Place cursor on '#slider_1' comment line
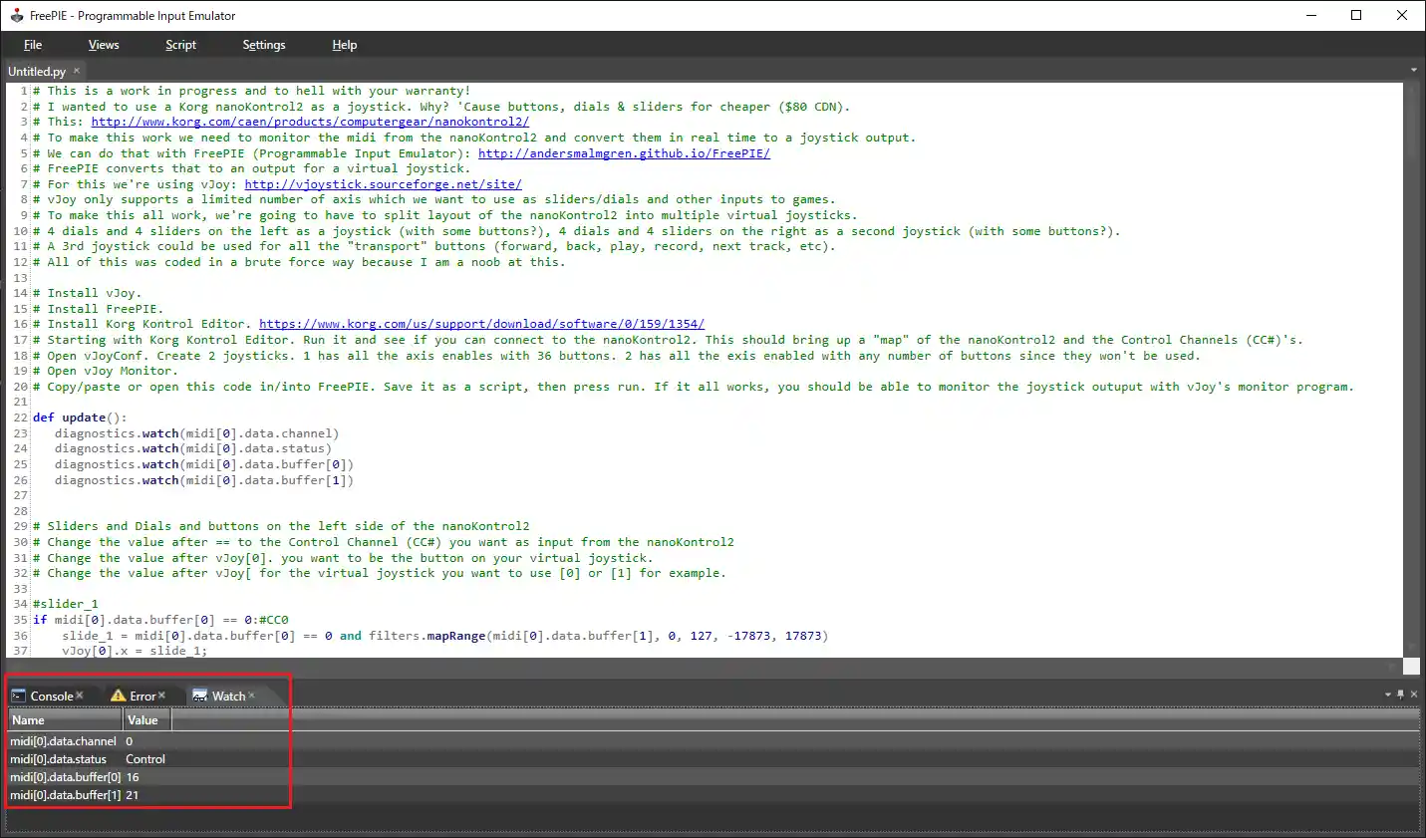Screen dimensions: 1426x838 point(66,604)
